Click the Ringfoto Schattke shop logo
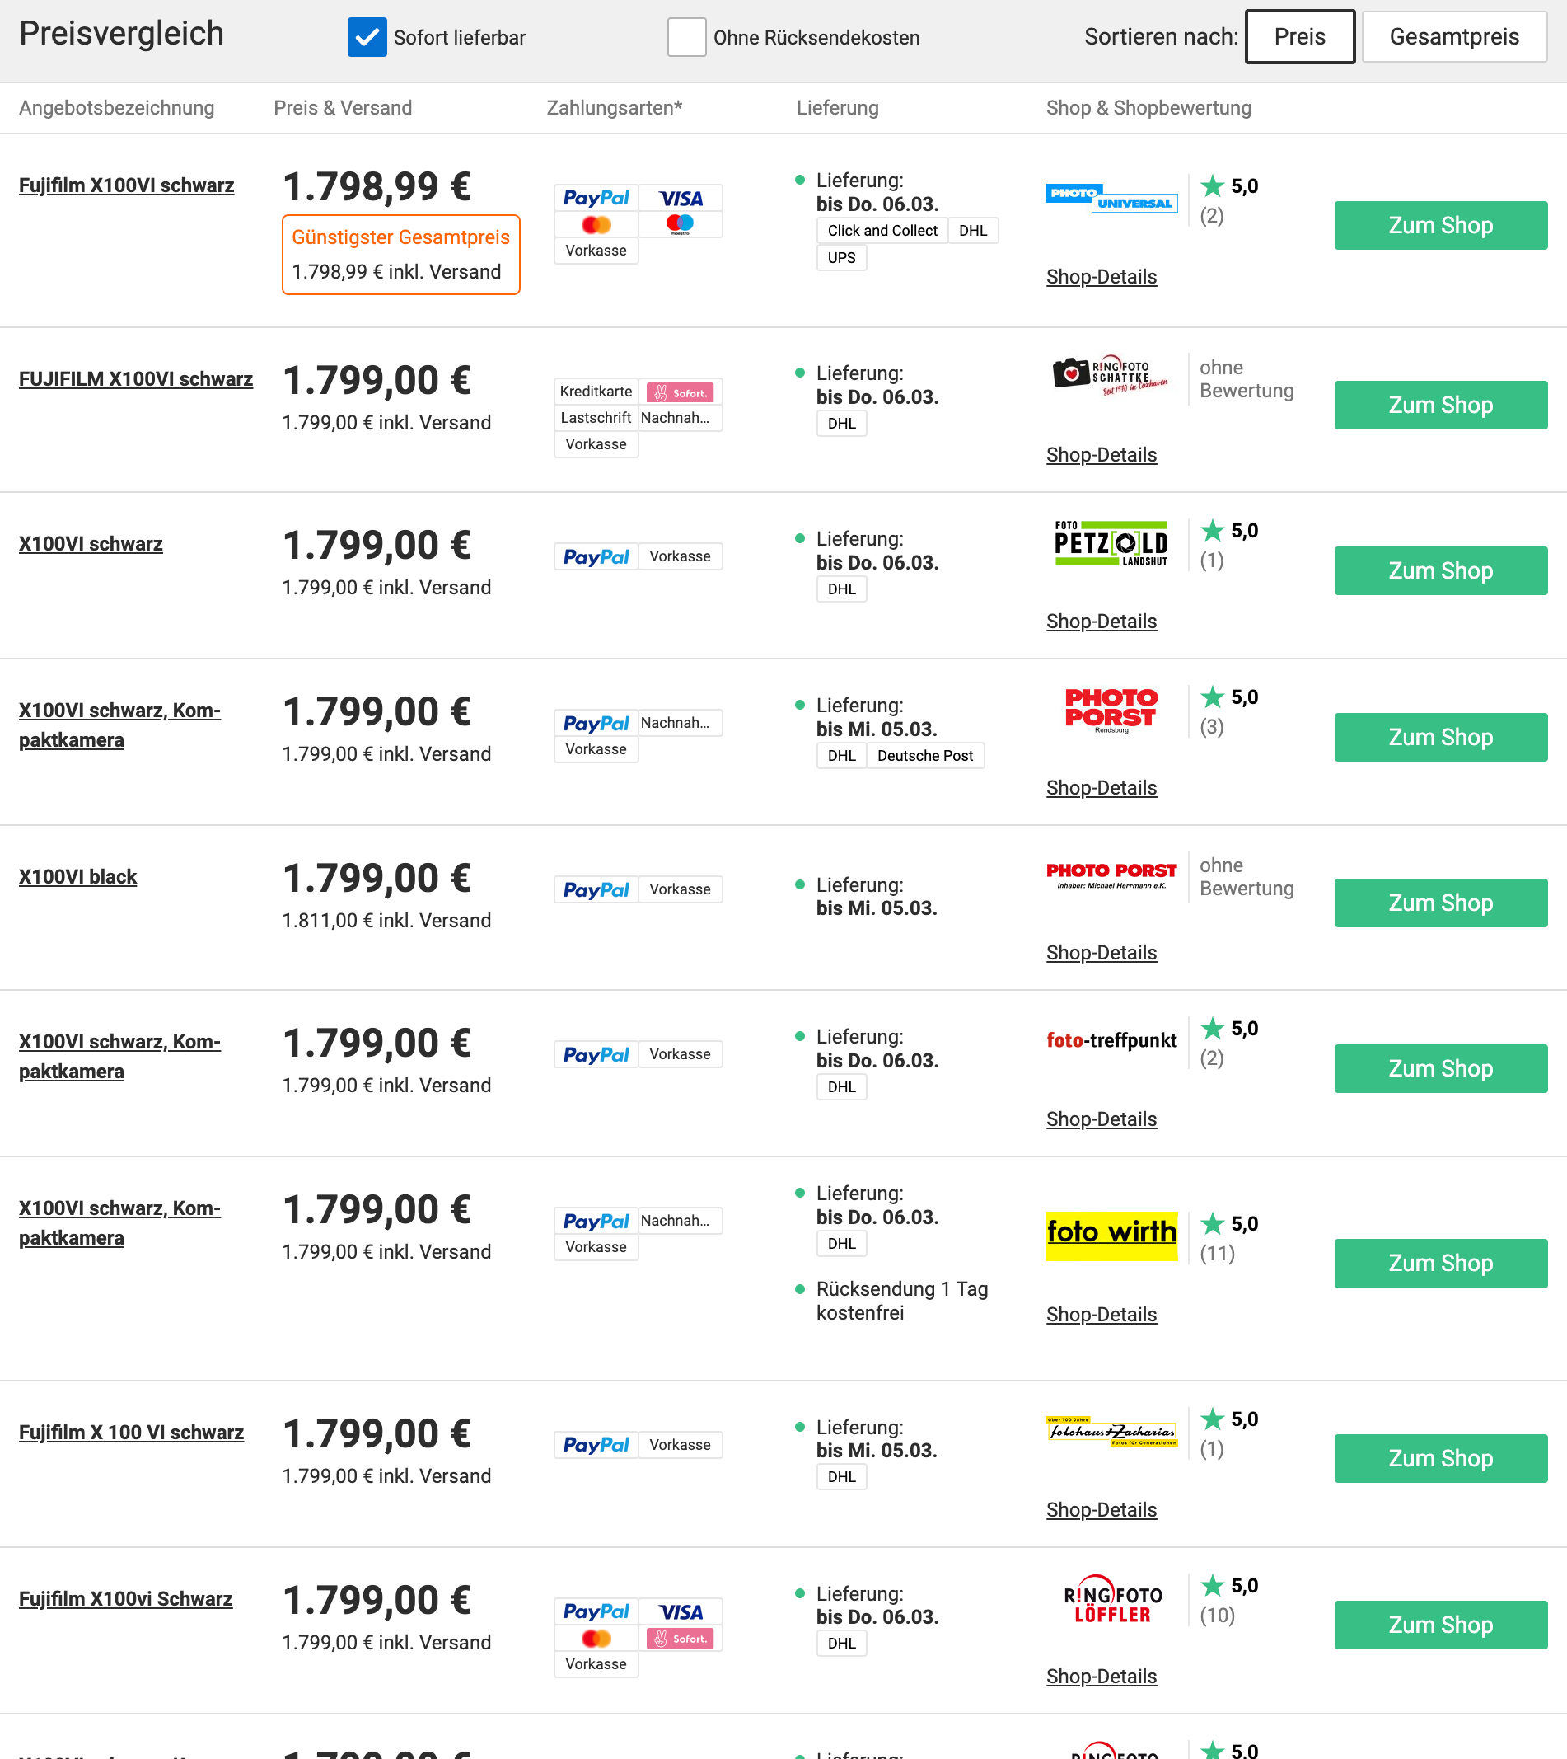 pyautogui.click(x=1111, y=376)
